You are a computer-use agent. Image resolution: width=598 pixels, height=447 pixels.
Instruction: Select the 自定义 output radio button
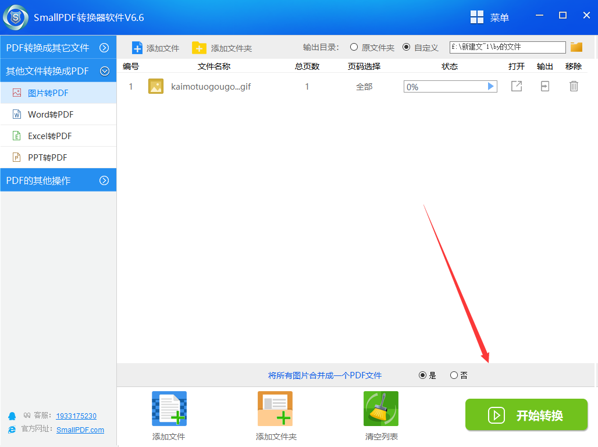tap(406, 47)
